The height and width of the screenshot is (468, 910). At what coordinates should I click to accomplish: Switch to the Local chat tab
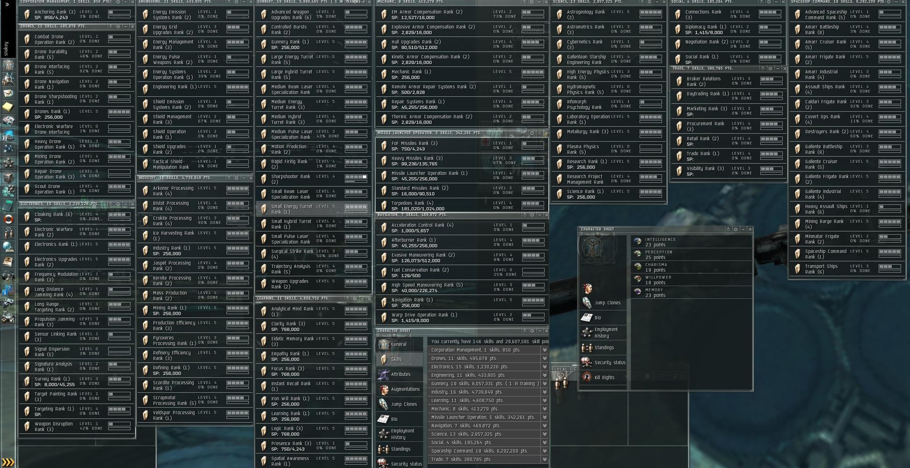(561, 369)
